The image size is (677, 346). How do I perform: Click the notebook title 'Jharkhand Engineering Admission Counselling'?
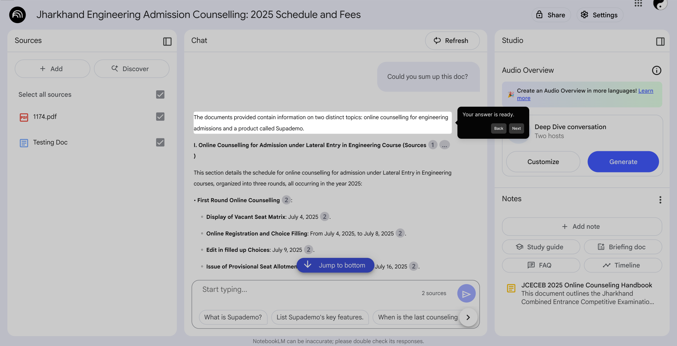[198, 15]
